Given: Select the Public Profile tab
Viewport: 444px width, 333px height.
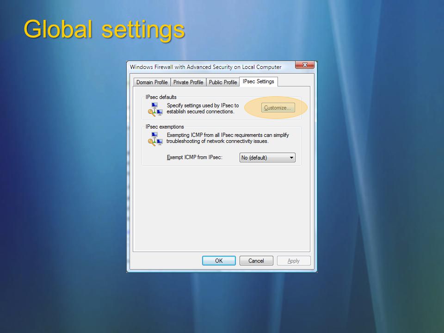Looking at the screenshot, I should (223, 82).
